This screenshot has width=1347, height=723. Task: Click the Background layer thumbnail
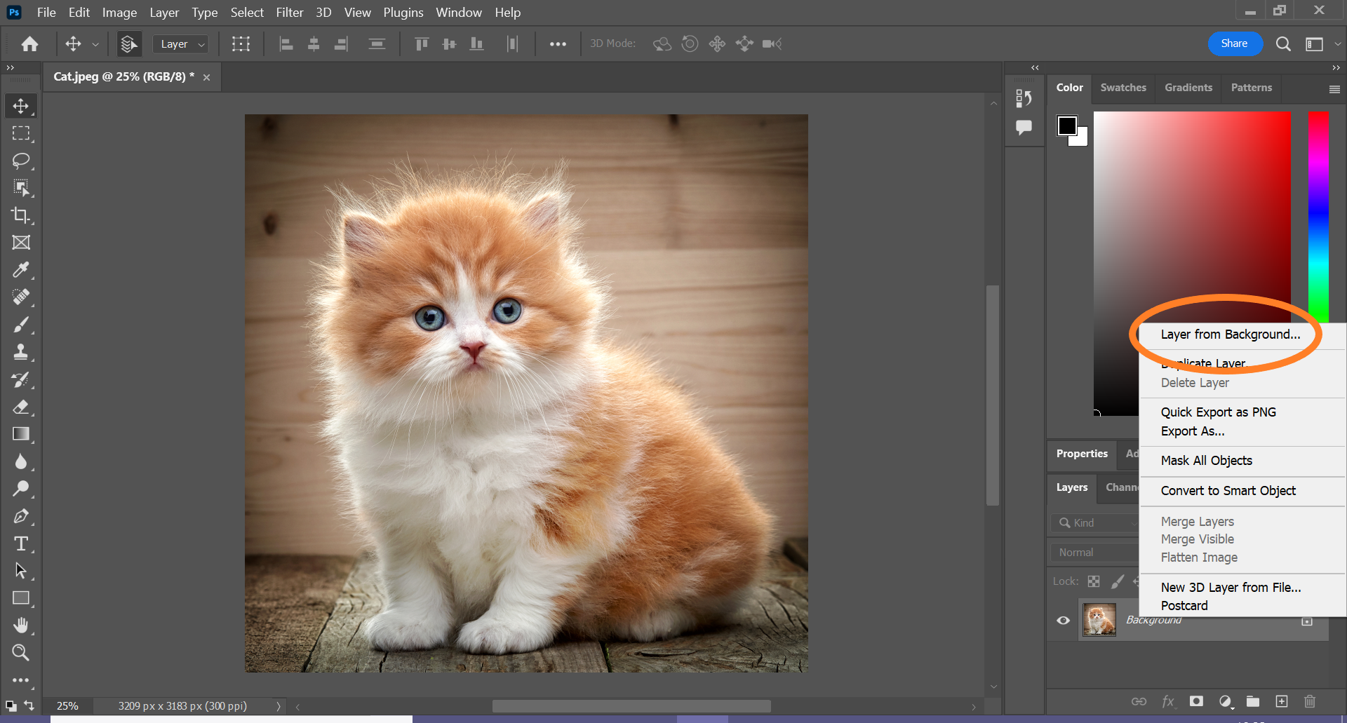coord(1099,621)
